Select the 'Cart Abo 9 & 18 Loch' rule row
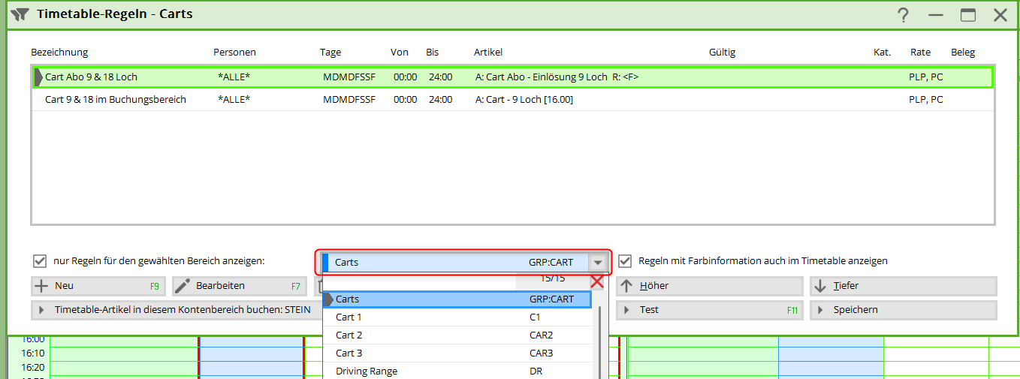The image size is (1020, 379). (x=92, y=77)
